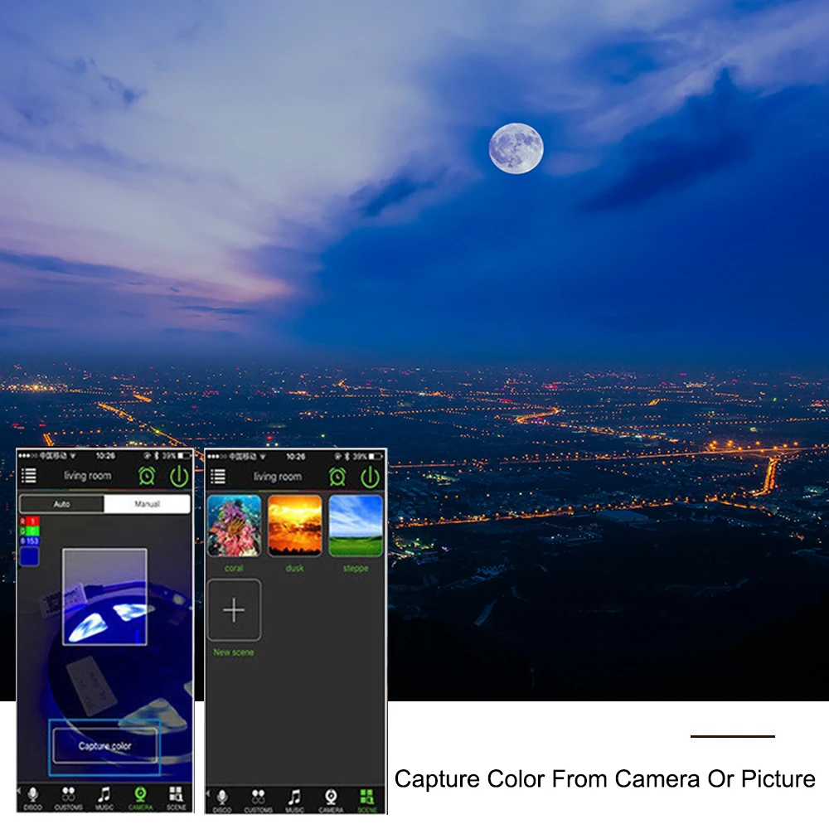Viewport: 829px width, 829px height.
Task: Open Scene tab in left phone
Action: [x=176, y=797]
